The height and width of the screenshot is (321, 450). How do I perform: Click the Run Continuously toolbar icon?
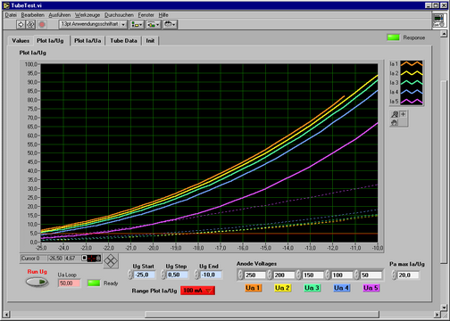(30, 24)
